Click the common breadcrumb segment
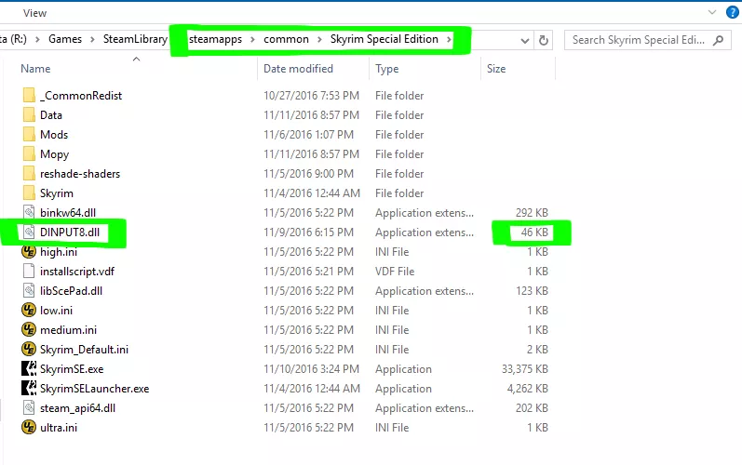This screenshot has width=742, height=465. [x=286, y=39]
